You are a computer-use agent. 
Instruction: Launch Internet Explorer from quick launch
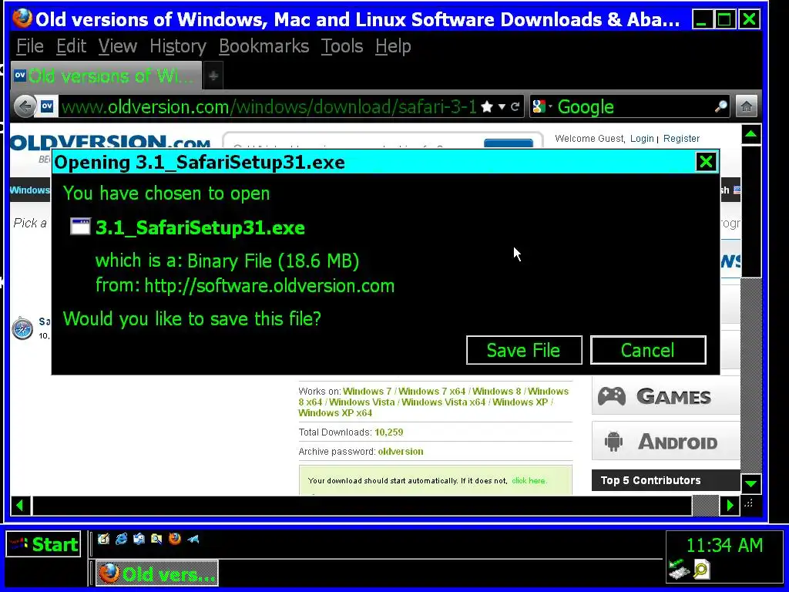click(x=121, y=539)
